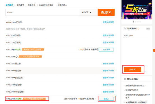Switch to 批量注册 tab

click(x=32, y=5)
